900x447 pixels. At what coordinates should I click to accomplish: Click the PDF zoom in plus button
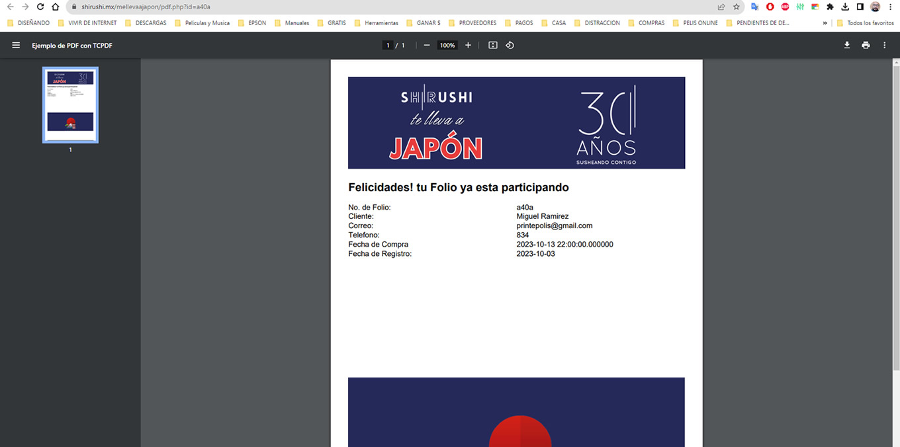468,45
